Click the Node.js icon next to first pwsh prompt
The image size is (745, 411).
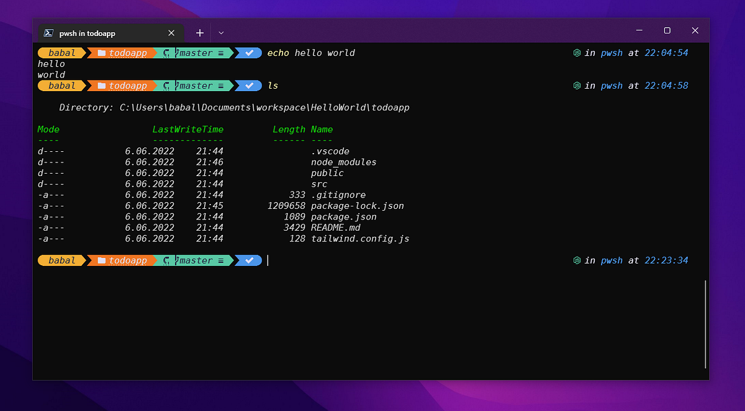pos(577,53)
